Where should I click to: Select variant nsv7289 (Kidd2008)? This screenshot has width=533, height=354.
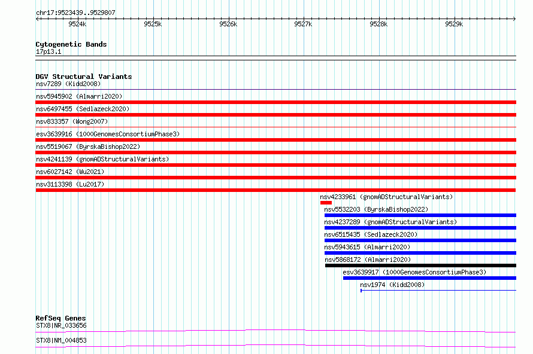tap(68, 84)
